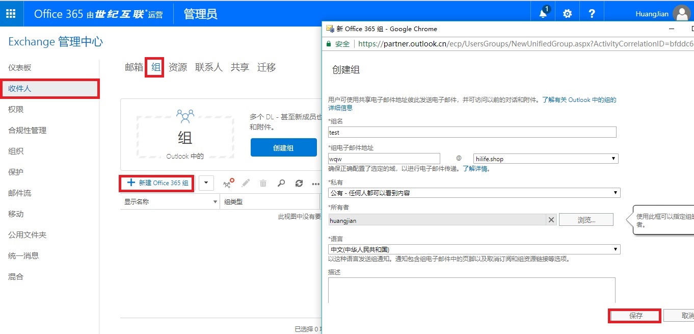Select 仪表板 in left navigation
This screenshot has height=334, width=694.
click(20, 68)
